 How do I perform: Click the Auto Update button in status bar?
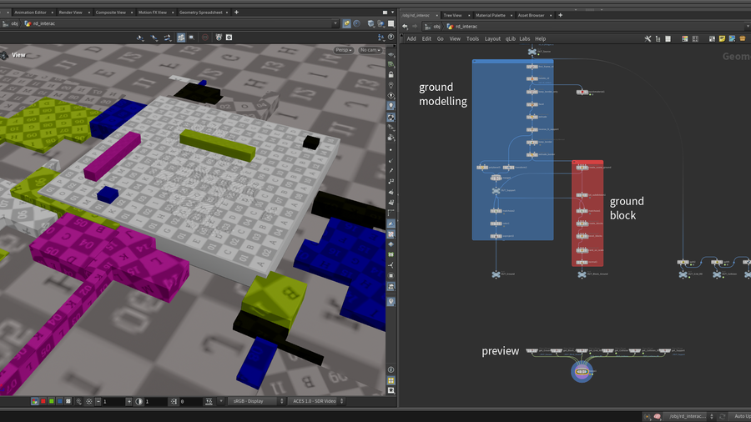pos(740,416)
